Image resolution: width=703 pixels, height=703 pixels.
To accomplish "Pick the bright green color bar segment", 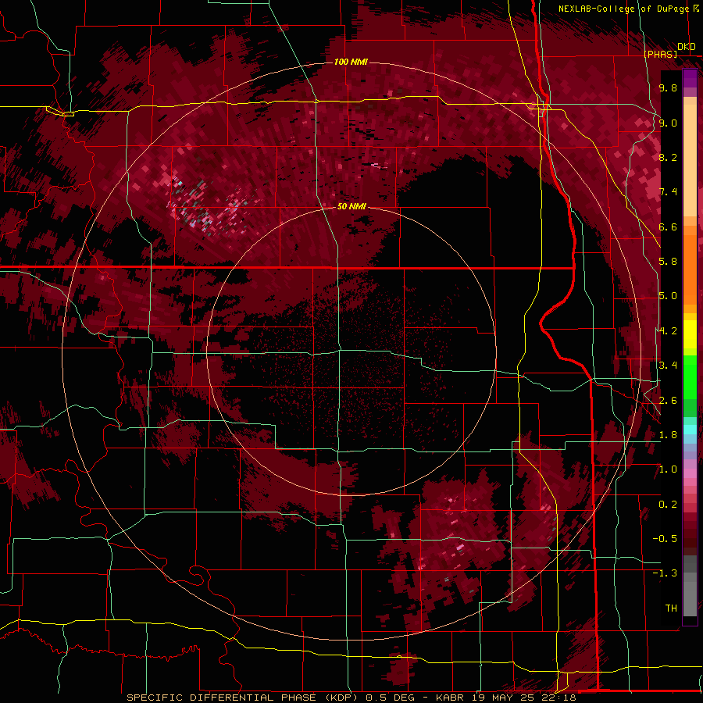I will (690, 376).
